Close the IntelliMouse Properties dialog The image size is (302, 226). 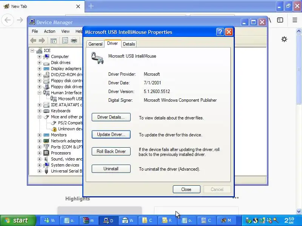coord(186,189)
